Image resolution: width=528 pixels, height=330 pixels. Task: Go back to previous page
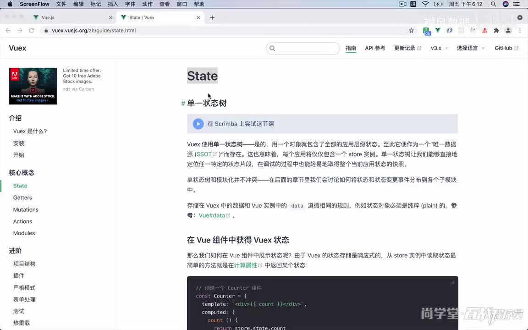click(8, 30)
